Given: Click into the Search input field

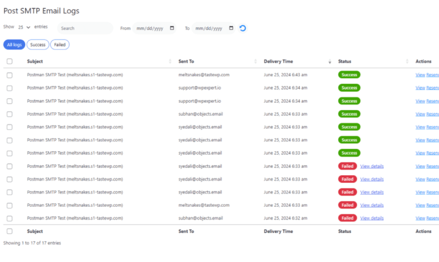Looking at the screenshot, I should (85, 28).
